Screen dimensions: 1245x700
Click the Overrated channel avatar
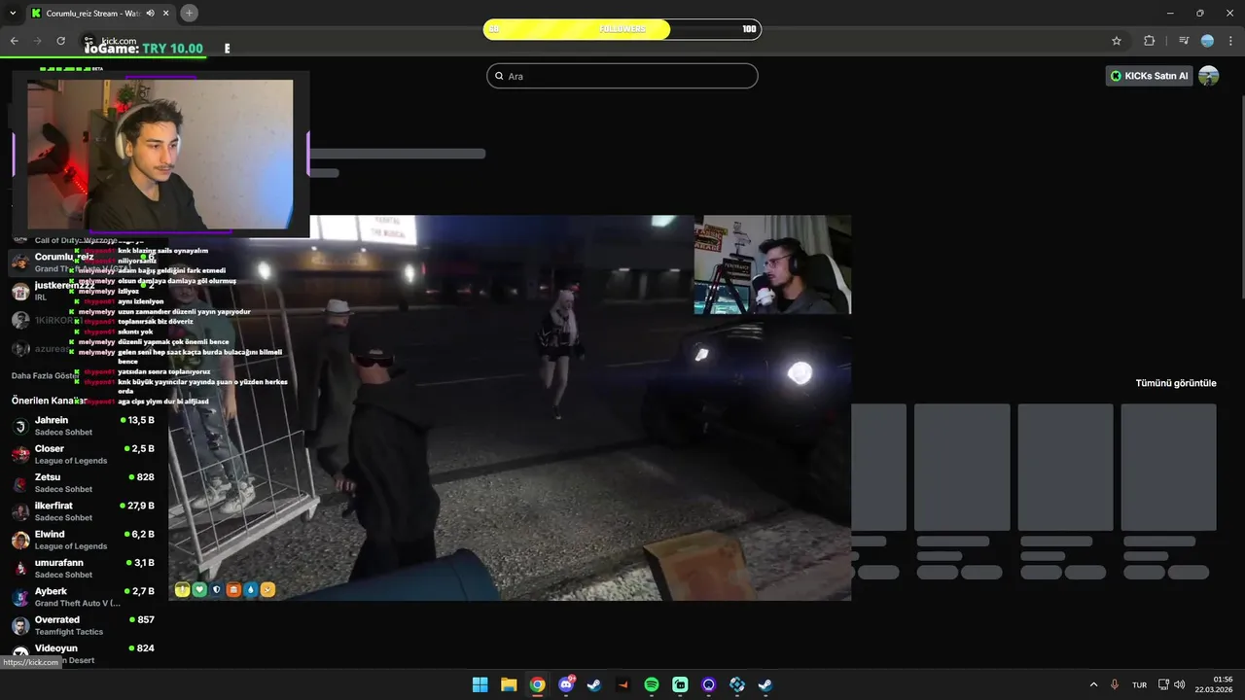(20, 625)
